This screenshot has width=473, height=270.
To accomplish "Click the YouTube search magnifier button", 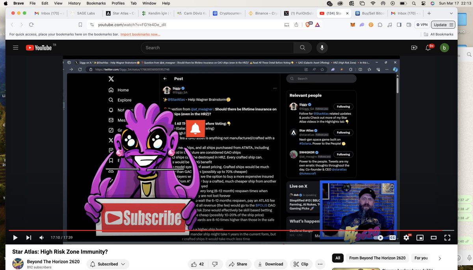I will 302,48.
